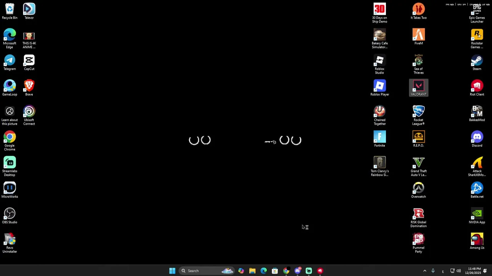The height and width of the screenshot is (276, 492).
Task: Select the Steam desktop shortcut
Action: (x=477, y=62)
